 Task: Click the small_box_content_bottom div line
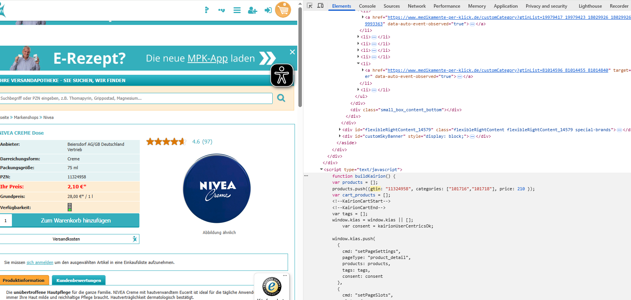[406, 110]
